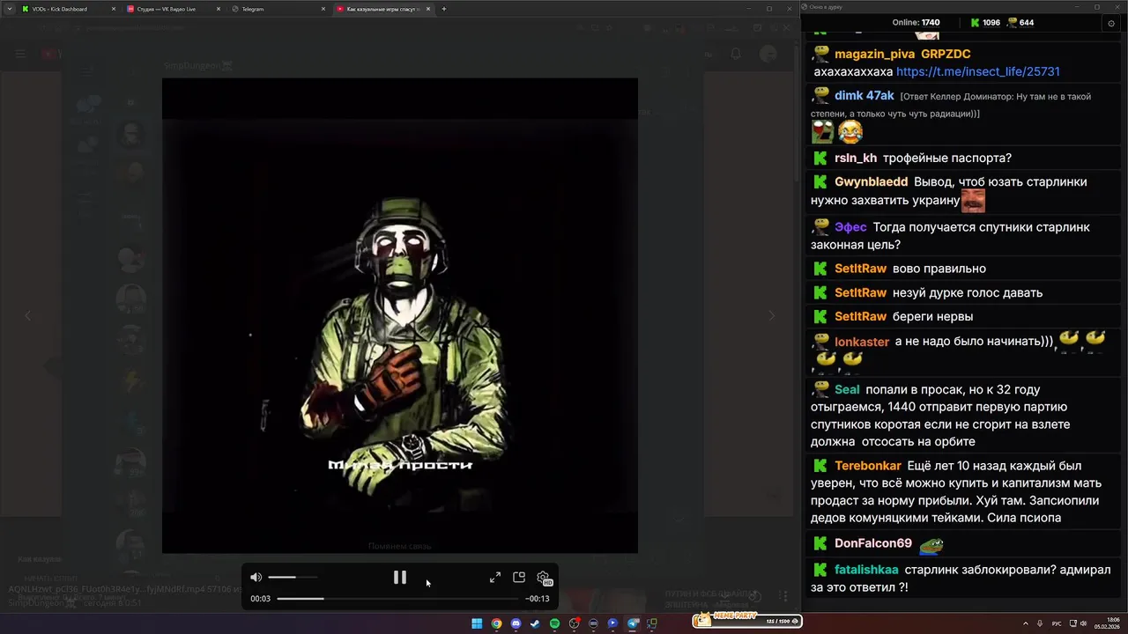Open Google Chrome from the taskbar
The width and height of the screenshot is (1128, 634).
[x=496, y=623]
